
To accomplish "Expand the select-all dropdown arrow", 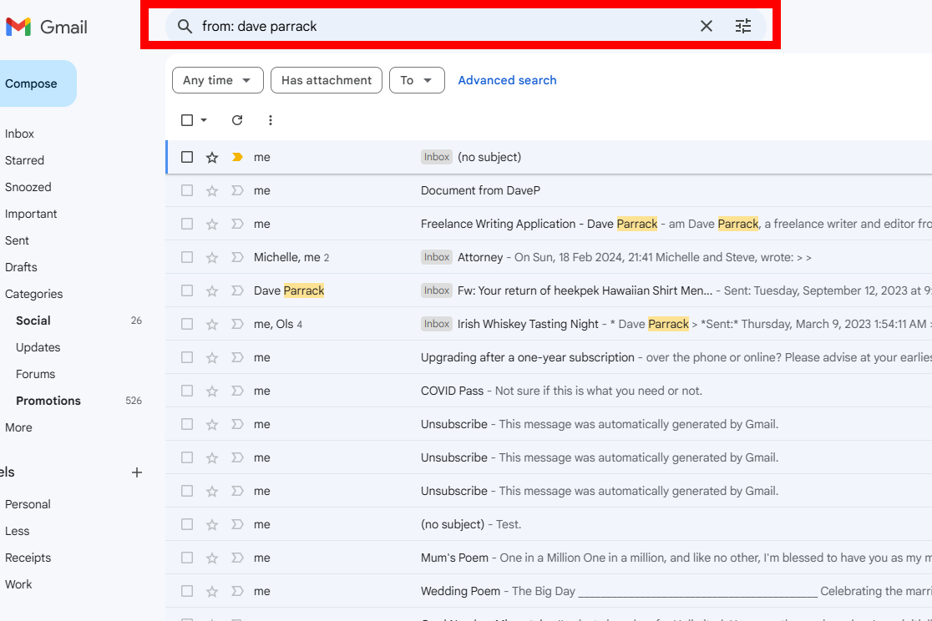I will 201,120.
